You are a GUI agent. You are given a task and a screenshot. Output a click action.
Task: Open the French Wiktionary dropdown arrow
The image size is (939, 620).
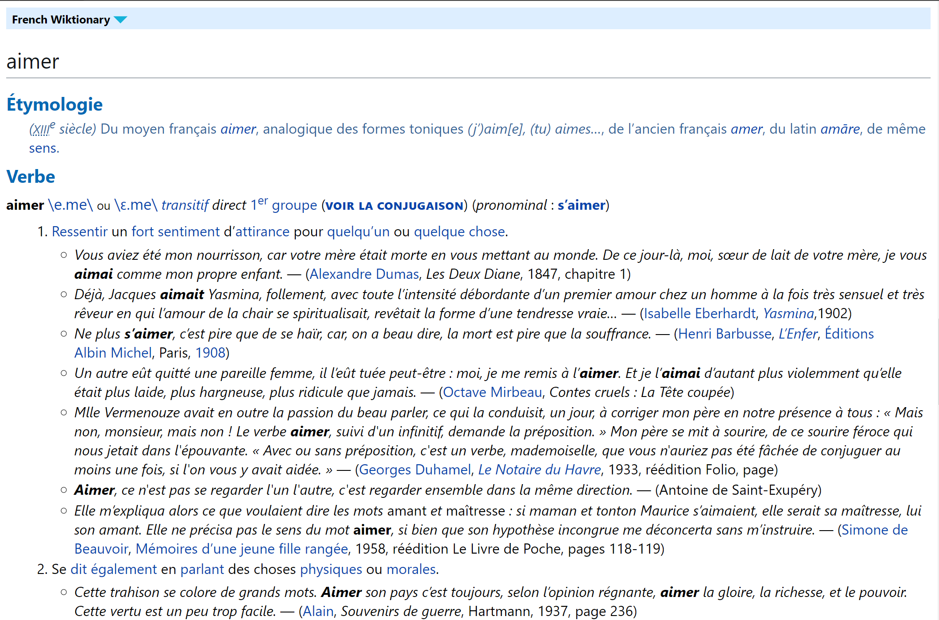(120, 19)
